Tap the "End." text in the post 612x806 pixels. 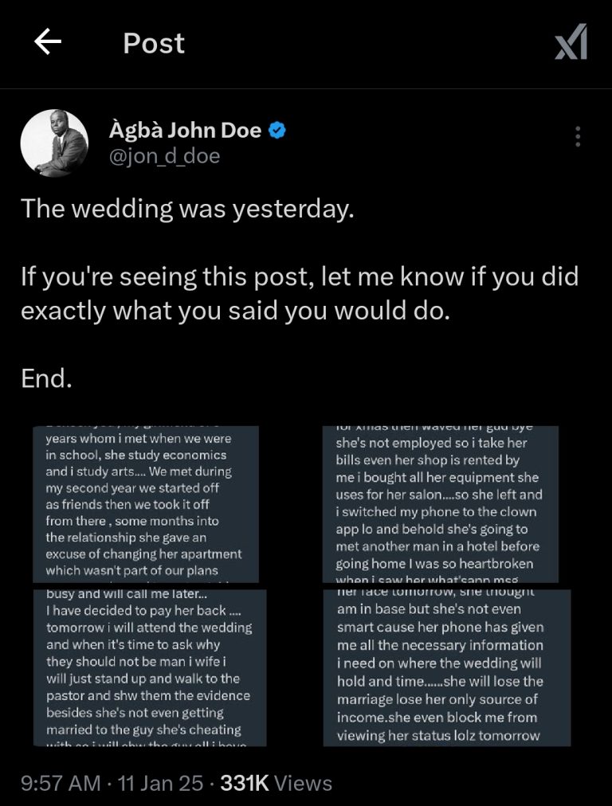(46, 379)
